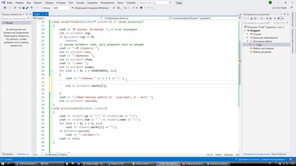Collapse the Project1 tree node

245,31
